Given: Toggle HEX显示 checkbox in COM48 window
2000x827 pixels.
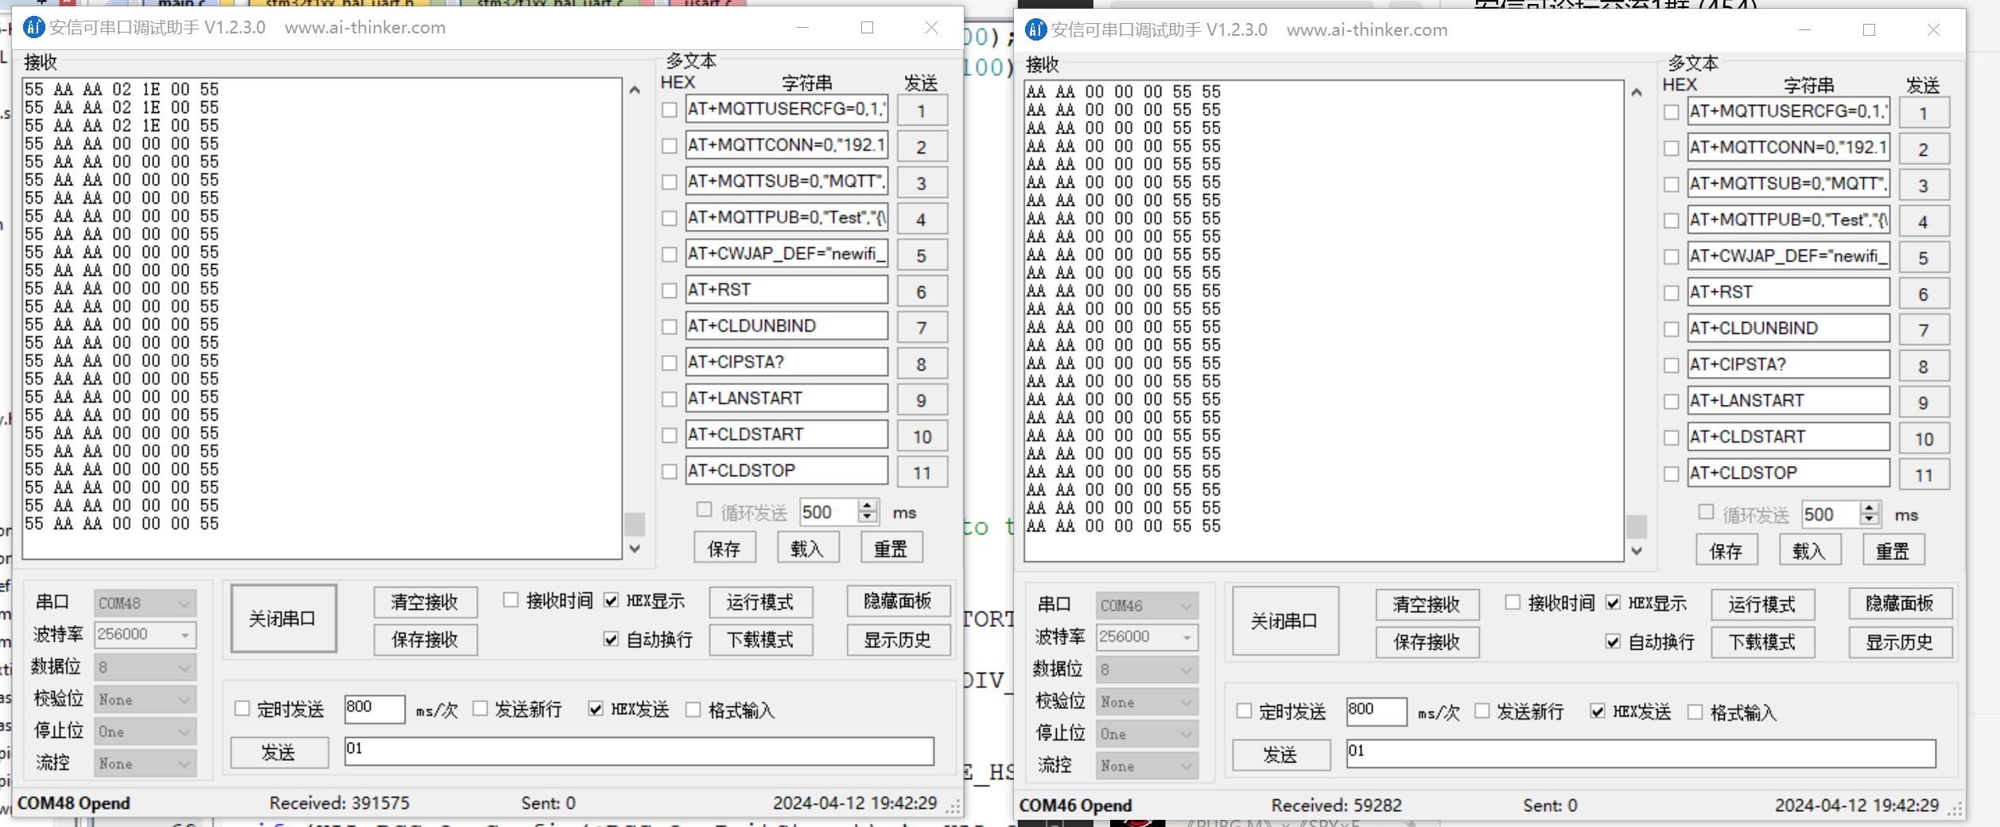Looking at the screenshot, I should (611, 600).
